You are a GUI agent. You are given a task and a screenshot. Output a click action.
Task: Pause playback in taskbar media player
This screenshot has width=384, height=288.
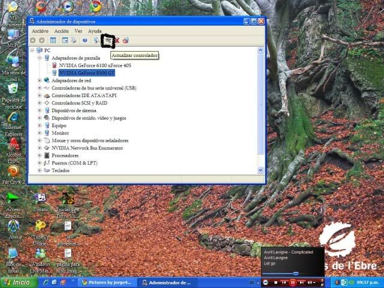point(293,283)
